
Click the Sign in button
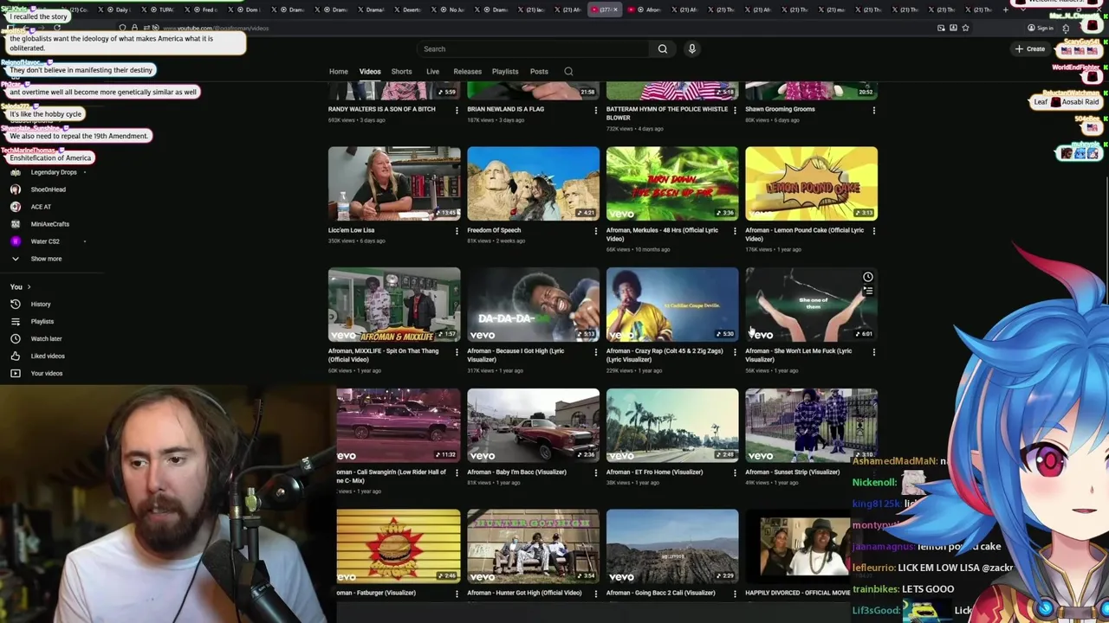click(x=1040, y=28)
